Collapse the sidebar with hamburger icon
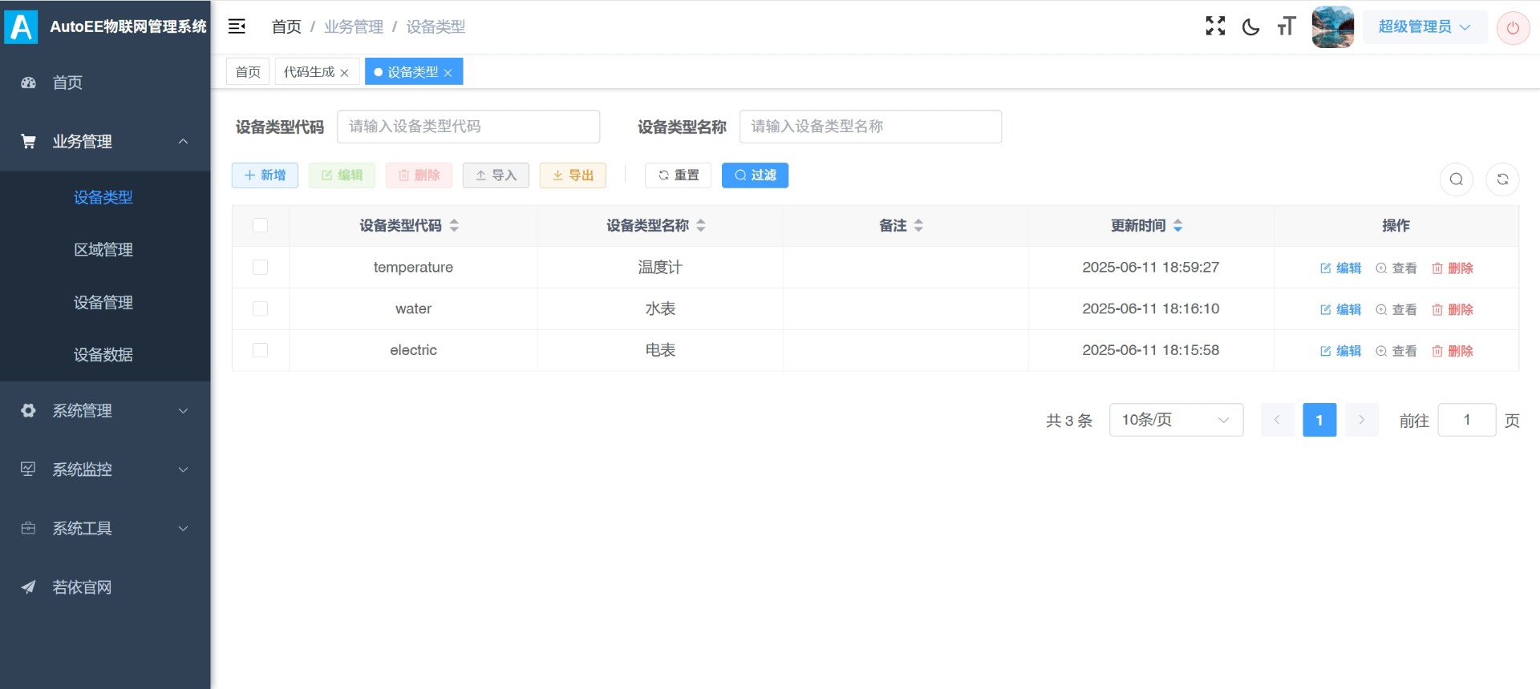The height and width of the screenshot is (689, 1540). [237, 26]
